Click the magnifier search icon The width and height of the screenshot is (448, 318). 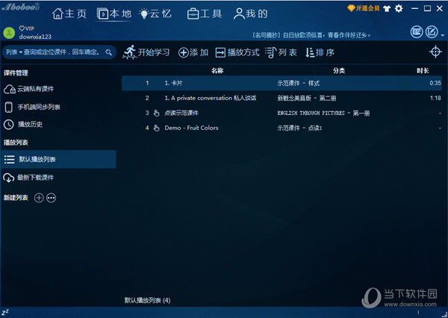click(x=108, y=52)
